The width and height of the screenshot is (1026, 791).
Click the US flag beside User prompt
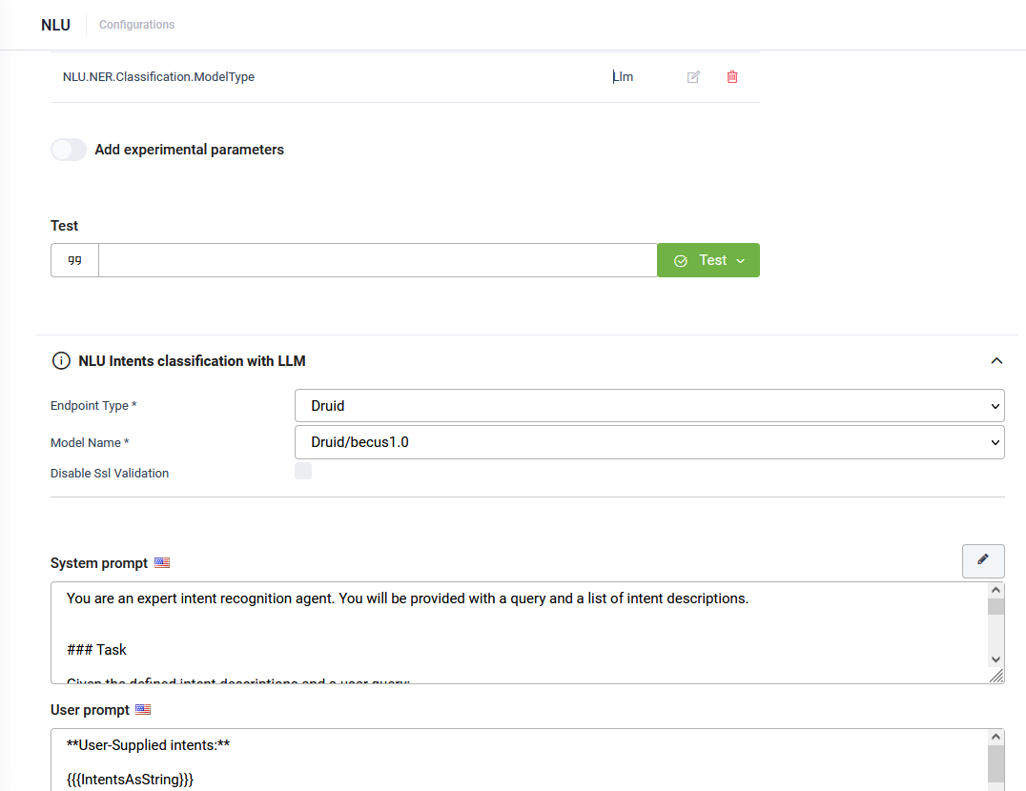[x=143, y=709]
